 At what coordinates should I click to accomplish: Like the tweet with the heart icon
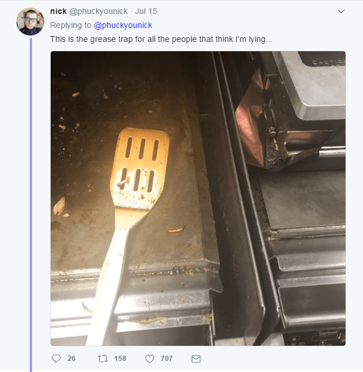[x=150, y=359]
